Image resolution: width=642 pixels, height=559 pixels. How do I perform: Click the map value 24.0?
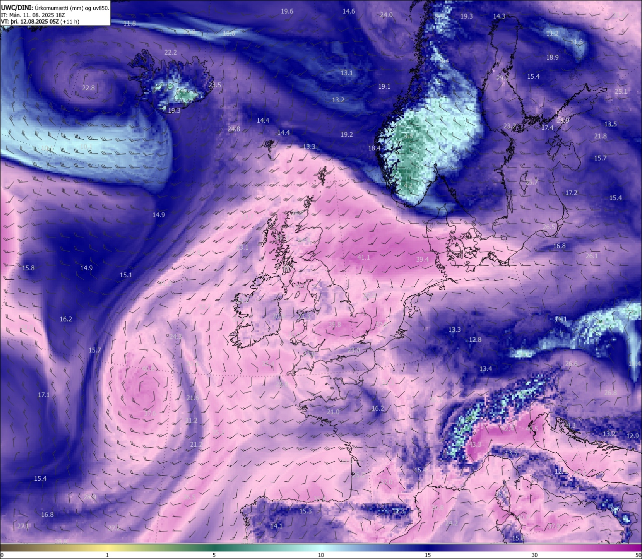coord(386,15)
